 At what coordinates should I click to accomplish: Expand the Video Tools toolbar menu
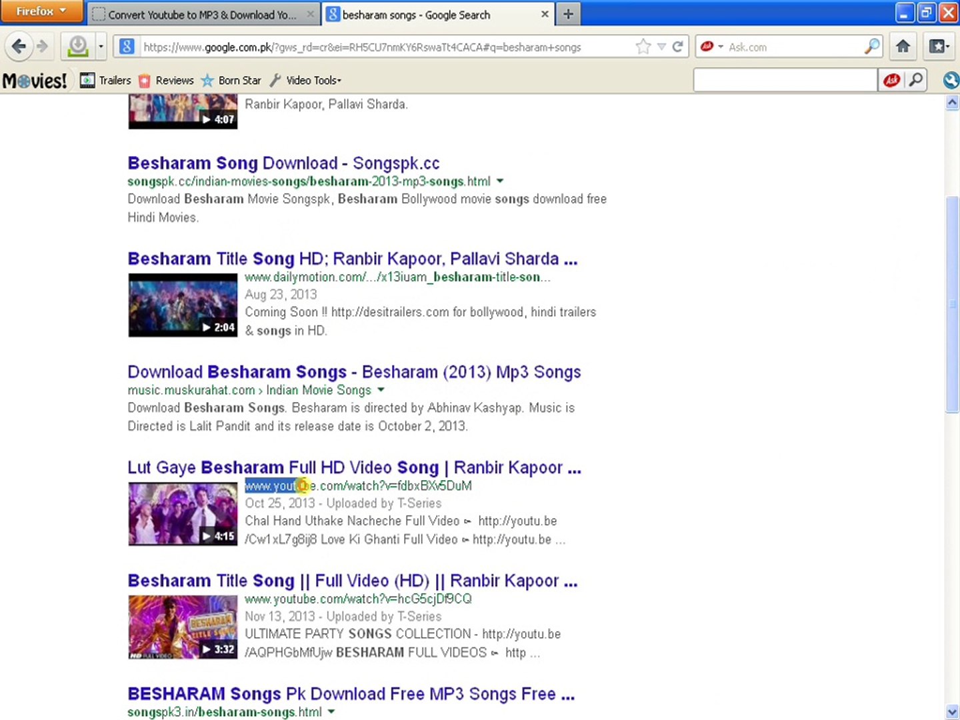click(305, 81)
